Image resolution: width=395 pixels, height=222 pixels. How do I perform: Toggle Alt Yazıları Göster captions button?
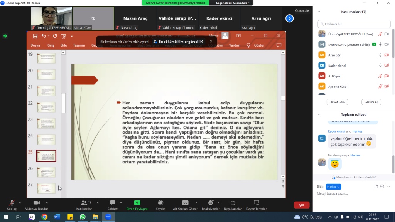coord(185,203)
